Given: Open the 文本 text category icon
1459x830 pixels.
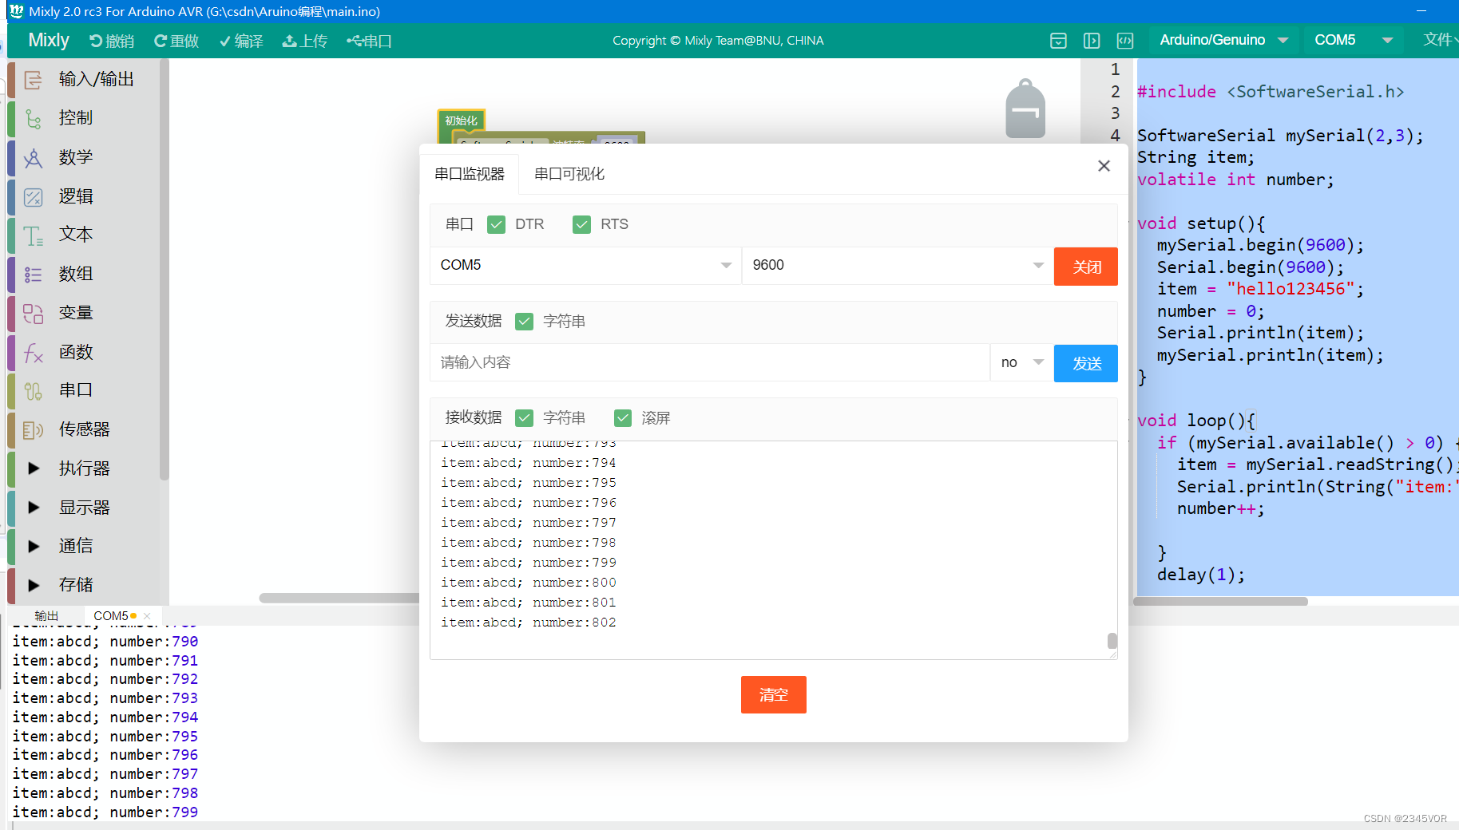Looking at the screenshot, I should pyautogui.click(x=33, y=235).
